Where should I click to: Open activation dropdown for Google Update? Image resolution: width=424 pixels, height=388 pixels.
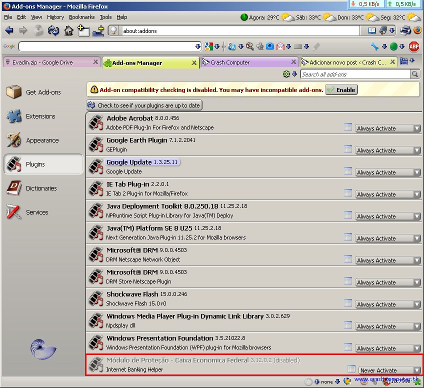click(x=388, y=172)
